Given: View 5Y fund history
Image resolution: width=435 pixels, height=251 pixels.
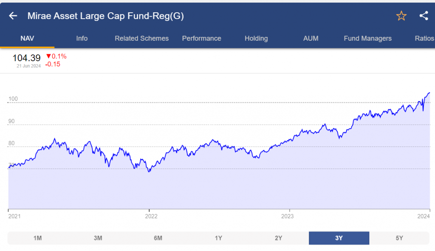Looking at the screenshot, I should (399, 238).
